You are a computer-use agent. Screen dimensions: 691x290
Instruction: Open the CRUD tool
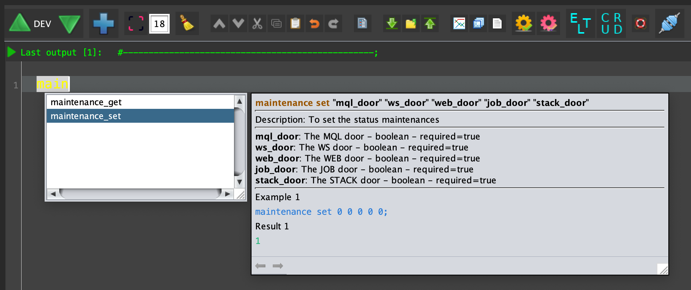click(611, 24)
